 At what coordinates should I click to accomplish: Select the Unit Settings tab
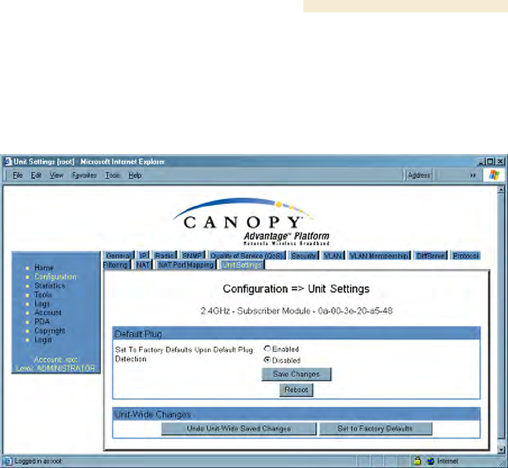coord(242,265)
